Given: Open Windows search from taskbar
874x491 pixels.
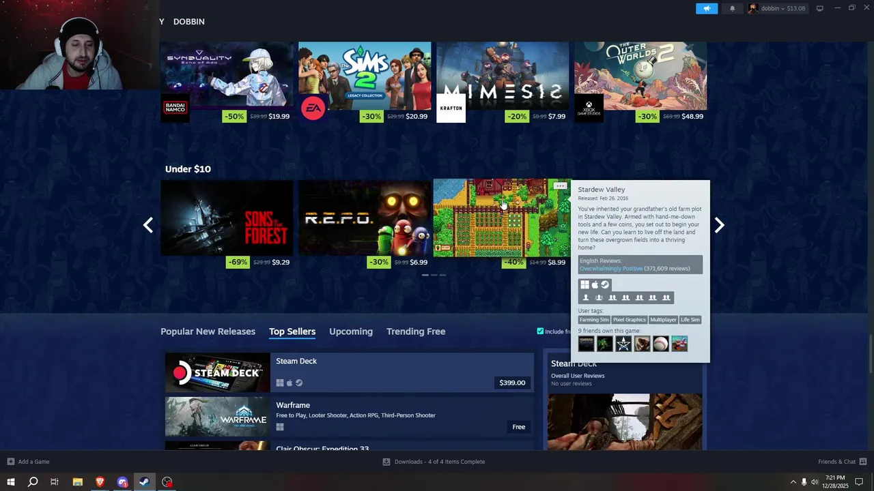Looking at the screenshot, I should coord(32,482).
